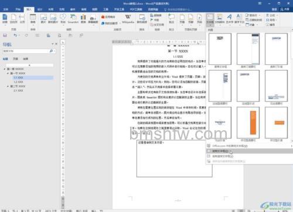The height and width of the screenshot is (212, 293).
Task: Open the Table (表格) dropdown
Action: pyautogui.click(x=33, y=19)
